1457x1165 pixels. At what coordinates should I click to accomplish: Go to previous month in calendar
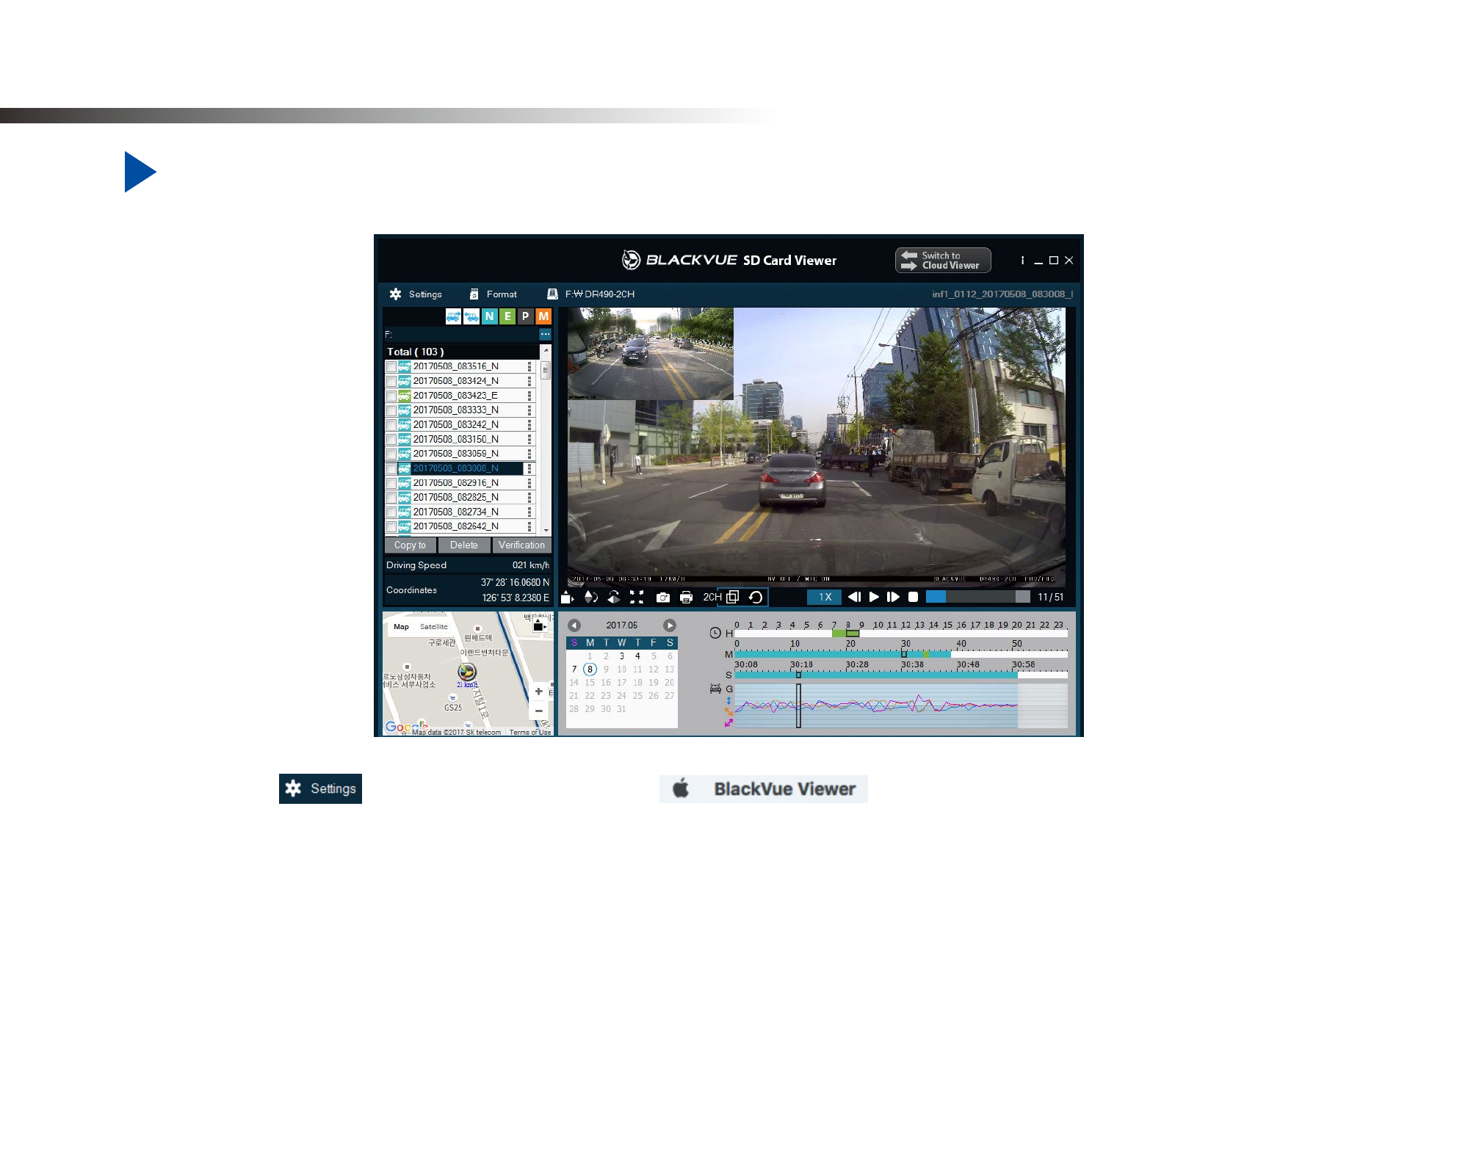574,625
